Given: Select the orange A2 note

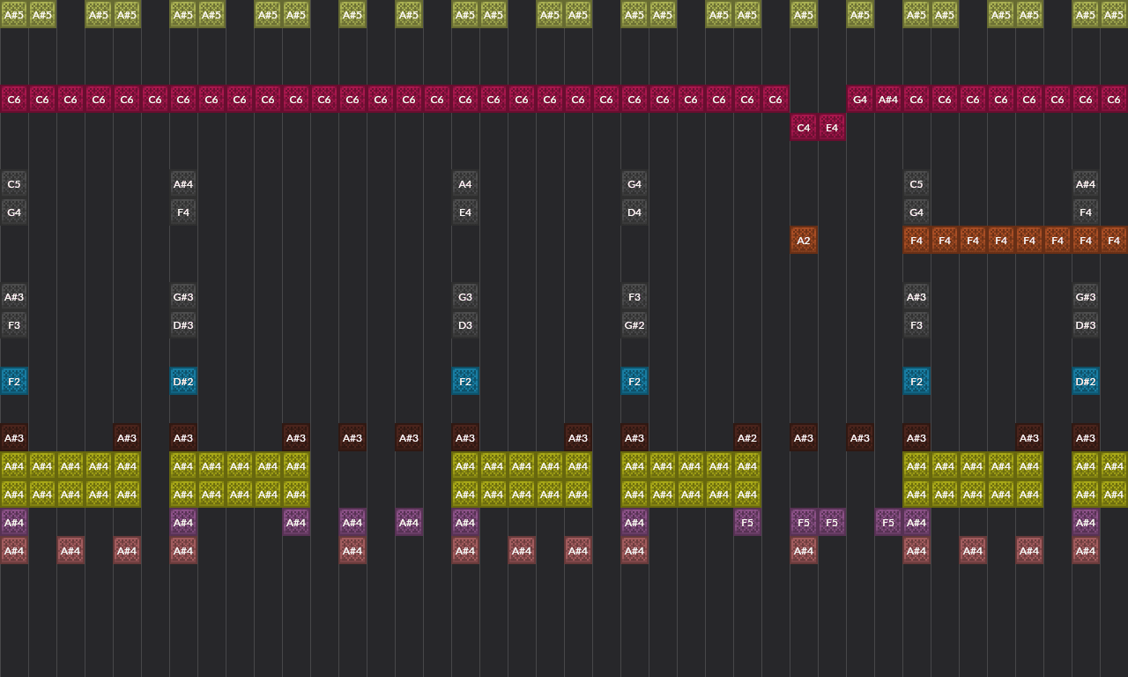Looking at the screenshot, I should coord(803,240).
